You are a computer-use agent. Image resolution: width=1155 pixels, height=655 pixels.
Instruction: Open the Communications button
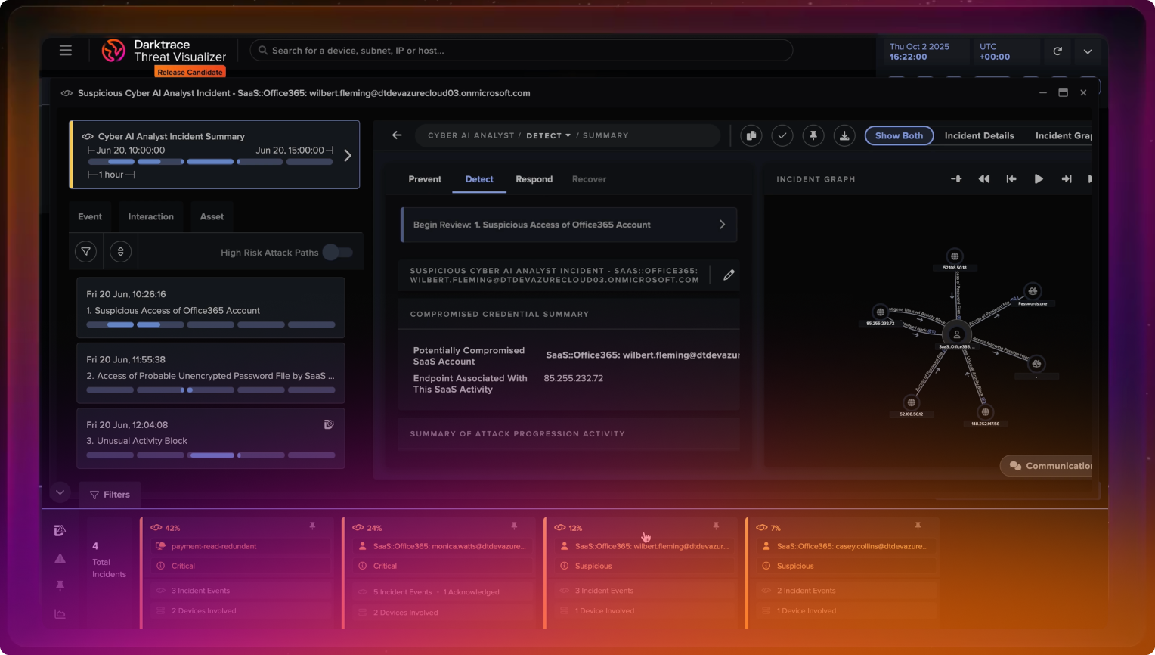point(1047,466)
